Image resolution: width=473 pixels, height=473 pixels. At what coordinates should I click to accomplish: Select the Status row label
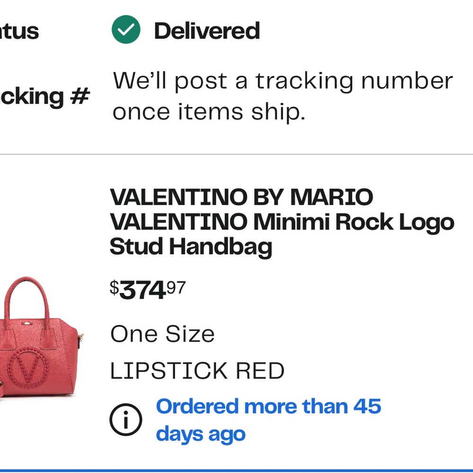(x=20, y=30)
